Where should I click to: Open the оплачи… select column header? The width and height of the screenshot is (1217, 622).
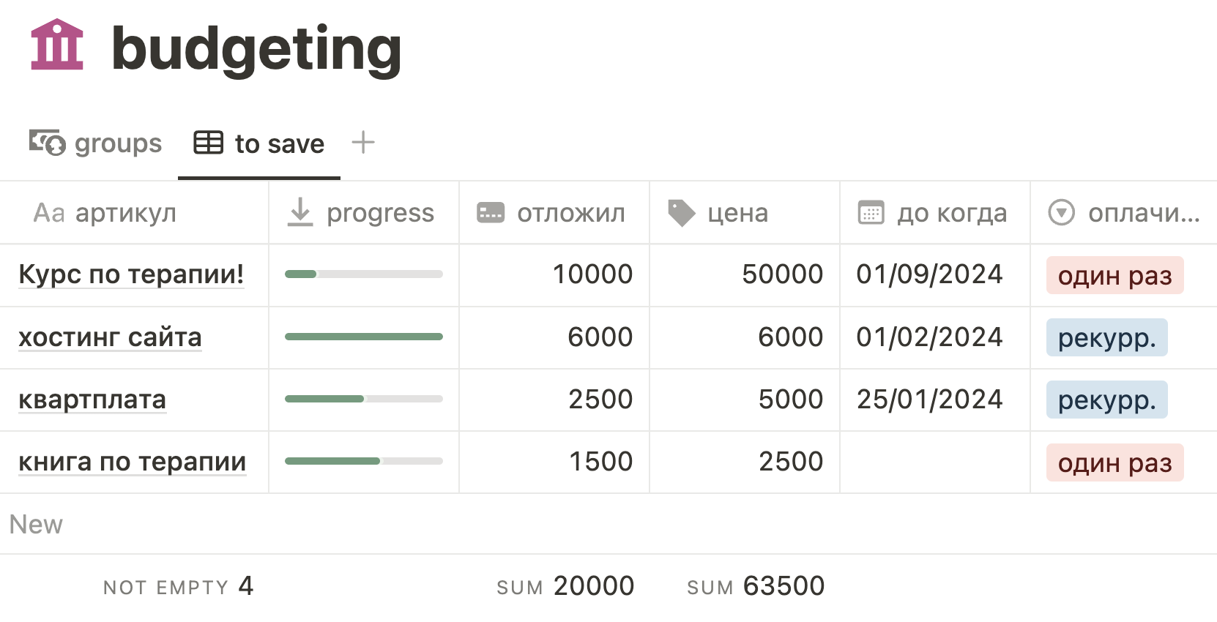click(x=1123, y=213)
